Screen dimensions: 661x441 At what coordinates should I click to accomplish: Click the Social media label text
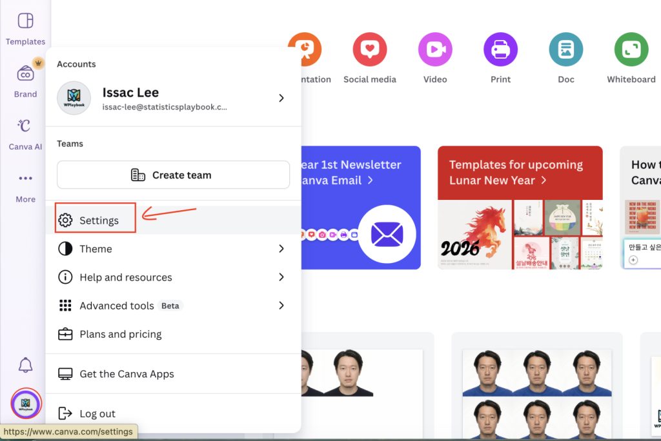point(370,79)
